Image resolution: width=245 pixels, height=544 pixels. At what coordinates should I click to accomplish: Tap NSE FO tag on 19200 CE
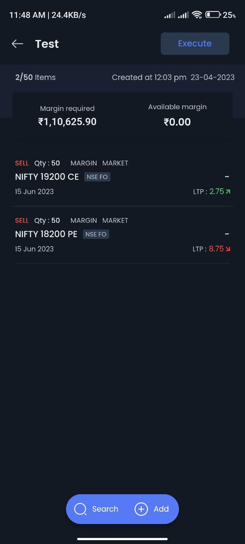[x=97, y=177]
